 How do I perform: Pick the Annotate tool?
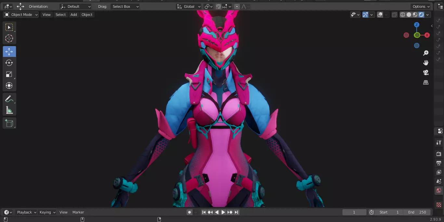click(9, 99)
